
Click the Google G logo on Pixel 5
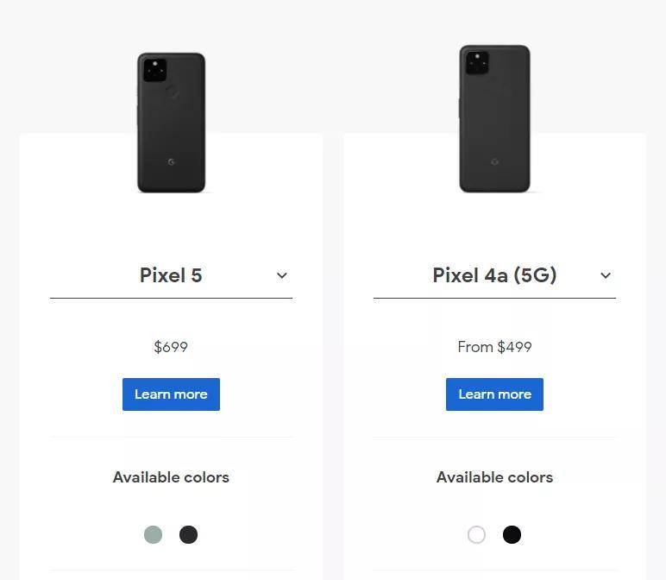click(171, 162)
